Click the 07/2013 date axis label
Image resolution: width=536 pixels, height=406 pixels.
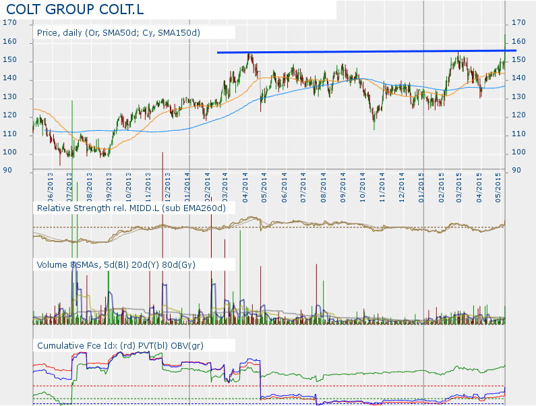coord(69,187)
